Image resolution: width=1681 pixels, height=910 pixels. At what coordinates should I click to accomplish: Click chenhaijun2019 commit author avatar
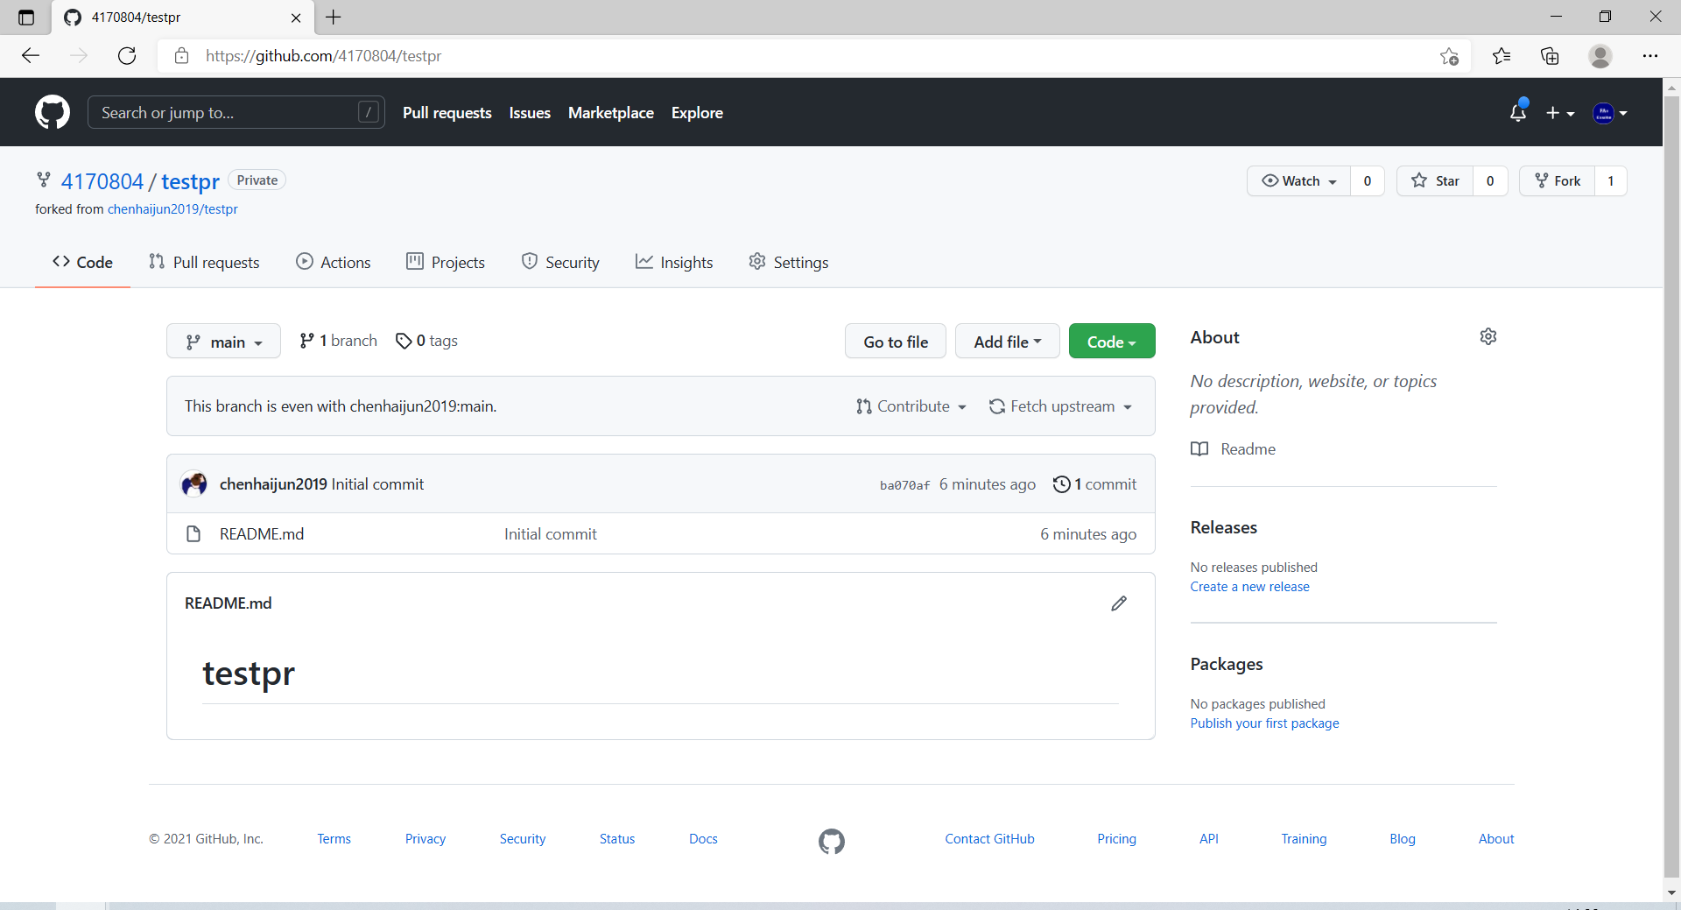point(194,483)
